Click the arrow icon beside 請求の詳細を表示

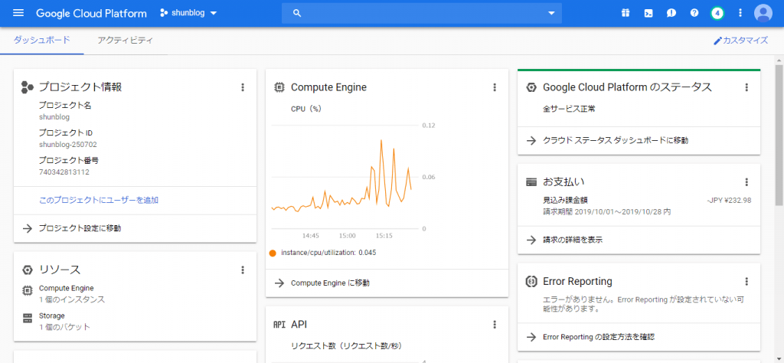[531, 240]
